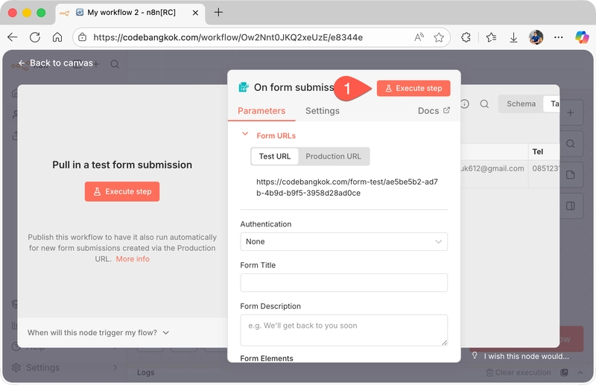The image size is (596, 385).
Task: Click the info icon in output panel
Action: click(465, 104)
